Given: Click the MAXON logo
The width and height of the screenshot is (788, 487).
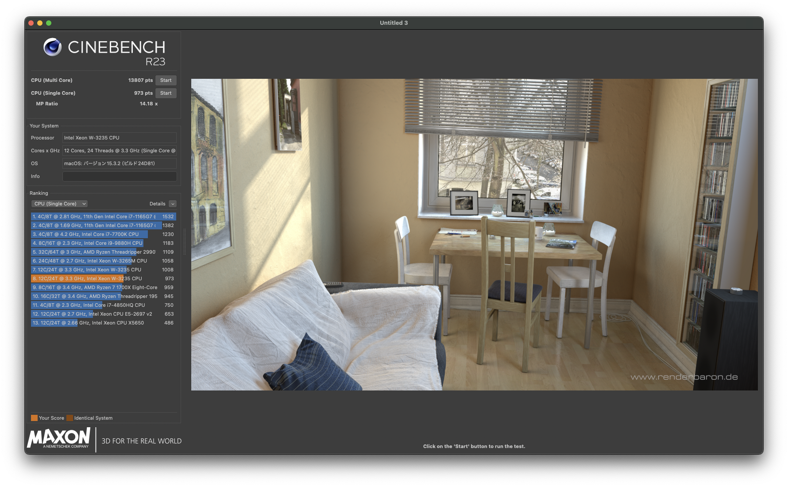Looking at the screenshot, I should coord(59,438).
